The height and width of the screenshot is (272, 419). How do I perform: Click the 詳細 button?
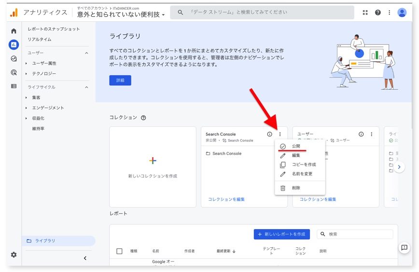[x=120, y=80]
